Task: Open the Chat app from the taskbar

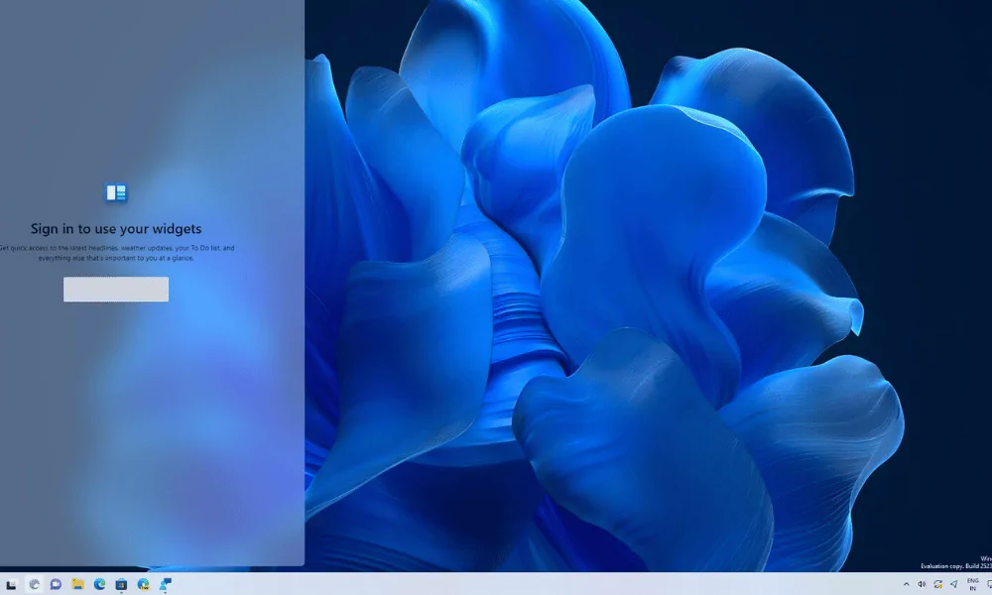Action: point(56,584)
